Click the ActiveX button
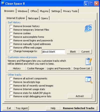This screenshot has width=100, height=112. click(x=80, y=96)
